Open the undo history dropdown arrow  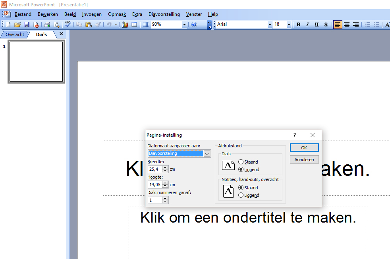pos(116,25)
